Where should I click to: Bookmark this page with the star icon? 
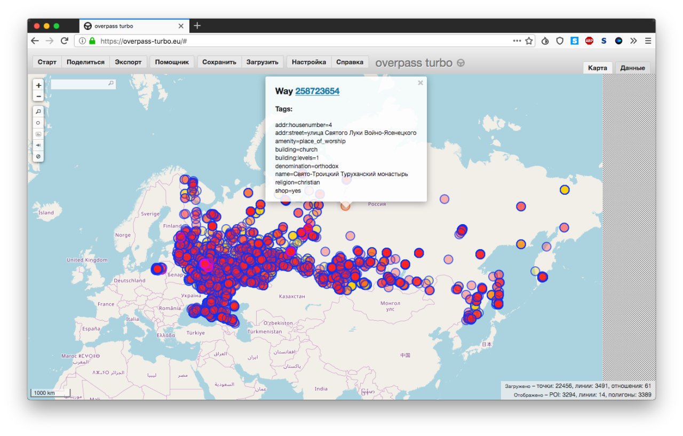click(529, 41)
